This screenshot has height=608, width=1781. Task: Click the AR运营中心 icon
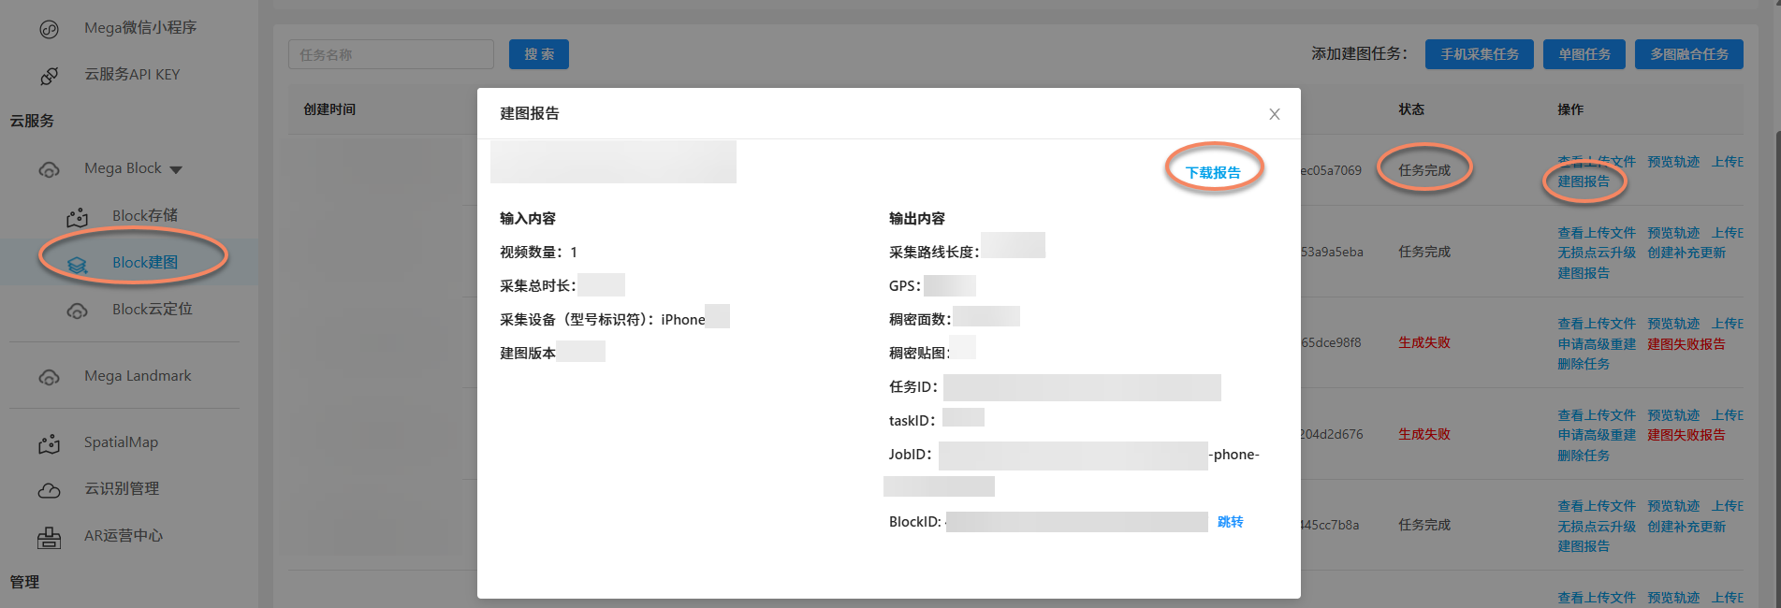pos(50,537)
